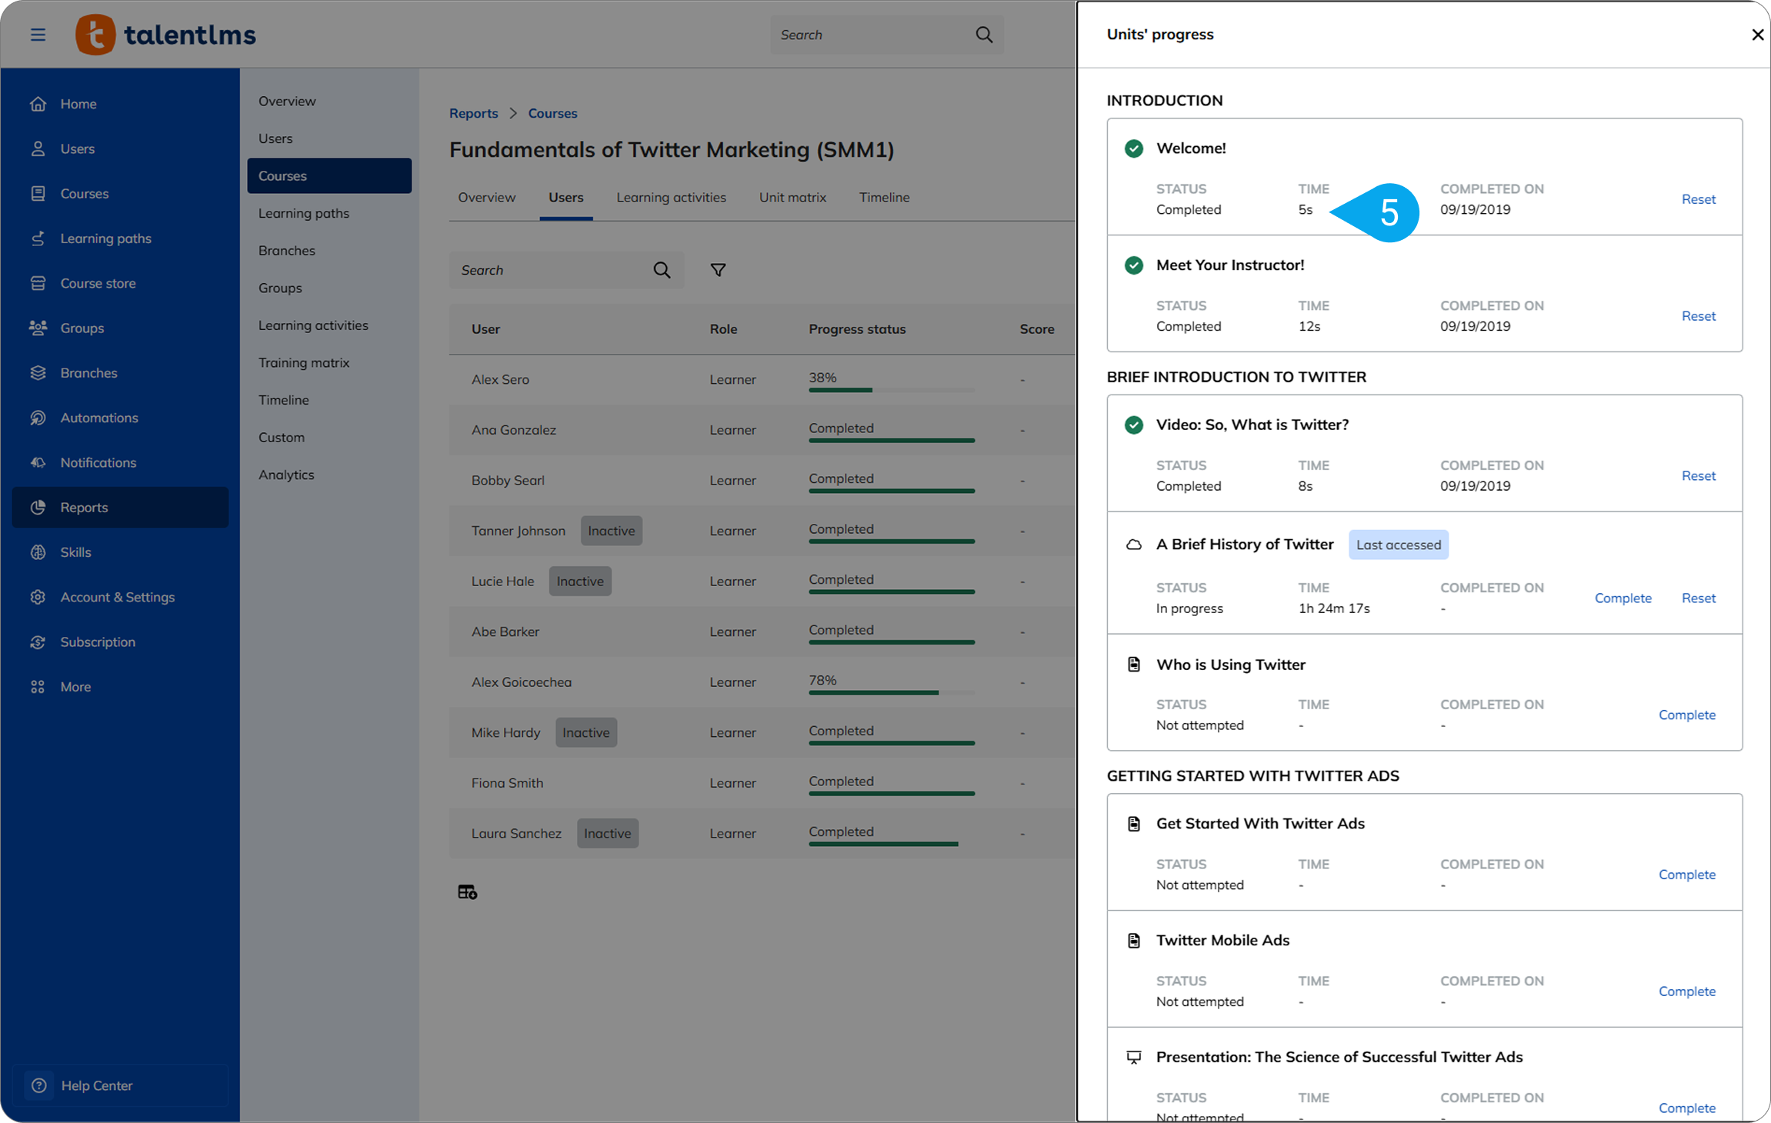Screen dimensions: 1771x1123
Task: Click the Reports breadcrumb link
Action: point(473,113)
